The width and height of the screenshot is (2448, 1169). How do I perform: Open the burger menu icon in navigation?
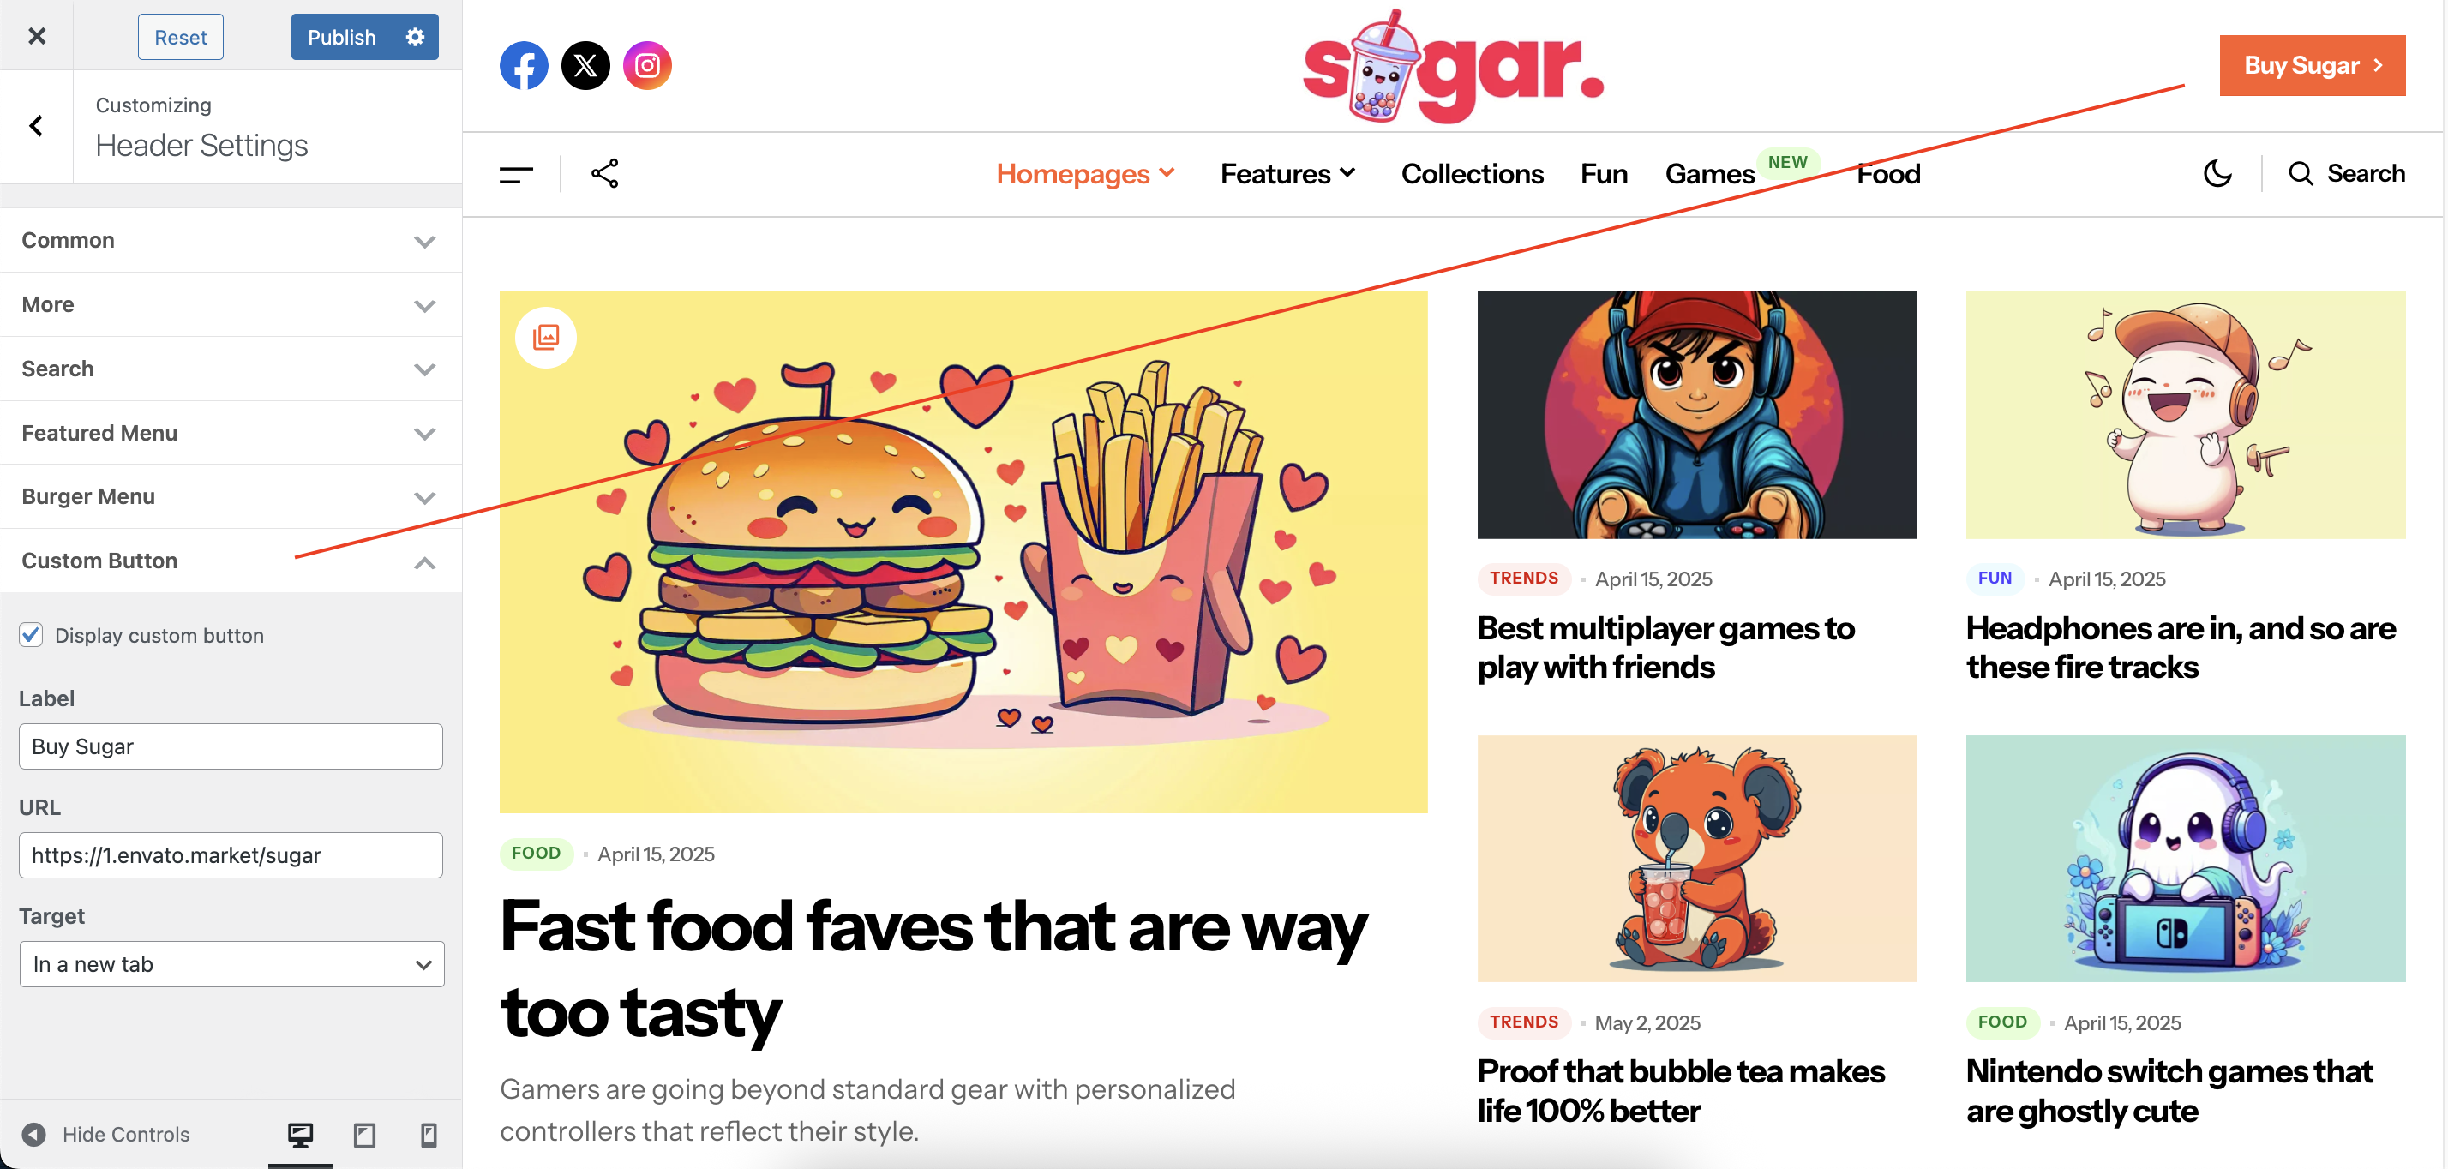pos(516,174)
